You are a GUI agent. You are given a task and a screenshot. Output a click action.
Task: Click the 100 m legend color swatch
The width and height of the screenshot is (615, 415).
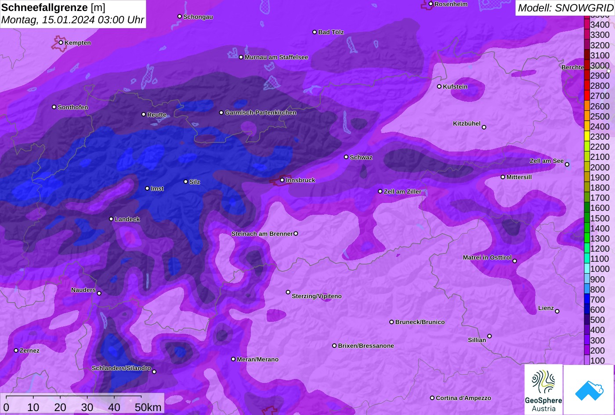[587, 360]
